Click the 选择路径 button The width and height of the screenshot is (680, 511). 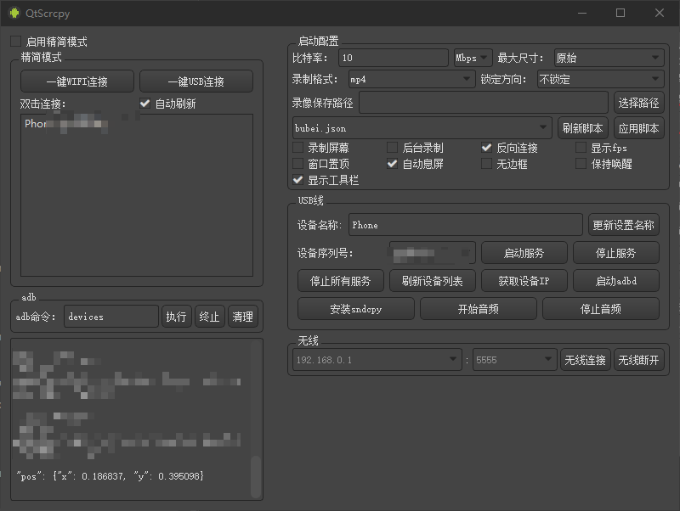tap(638, 103)
